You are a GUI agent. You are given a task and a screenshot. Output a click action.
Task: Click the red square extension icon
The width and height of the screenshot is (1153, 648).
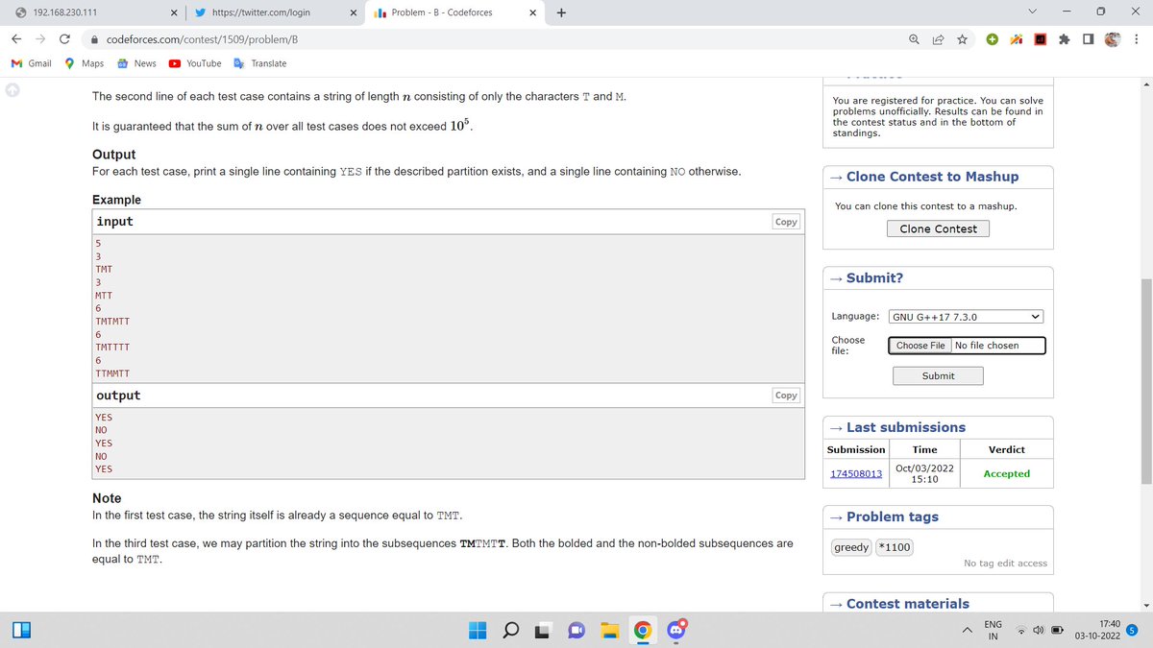coord(1040,38)
